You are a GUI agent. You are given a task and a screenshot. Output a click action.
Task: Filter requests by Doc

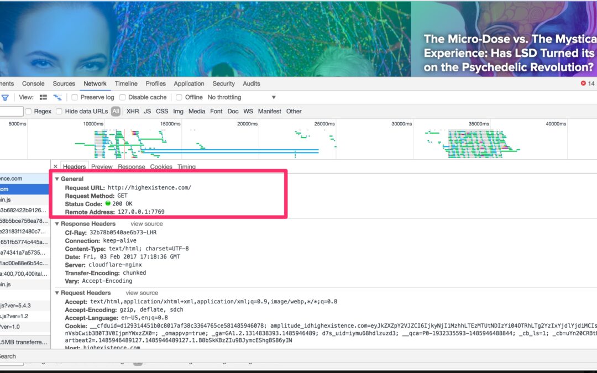[233, 112]
